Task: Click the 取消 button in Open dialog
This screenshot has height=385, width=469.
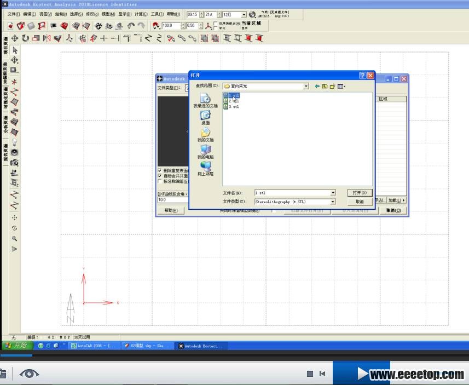Action: 360,202
